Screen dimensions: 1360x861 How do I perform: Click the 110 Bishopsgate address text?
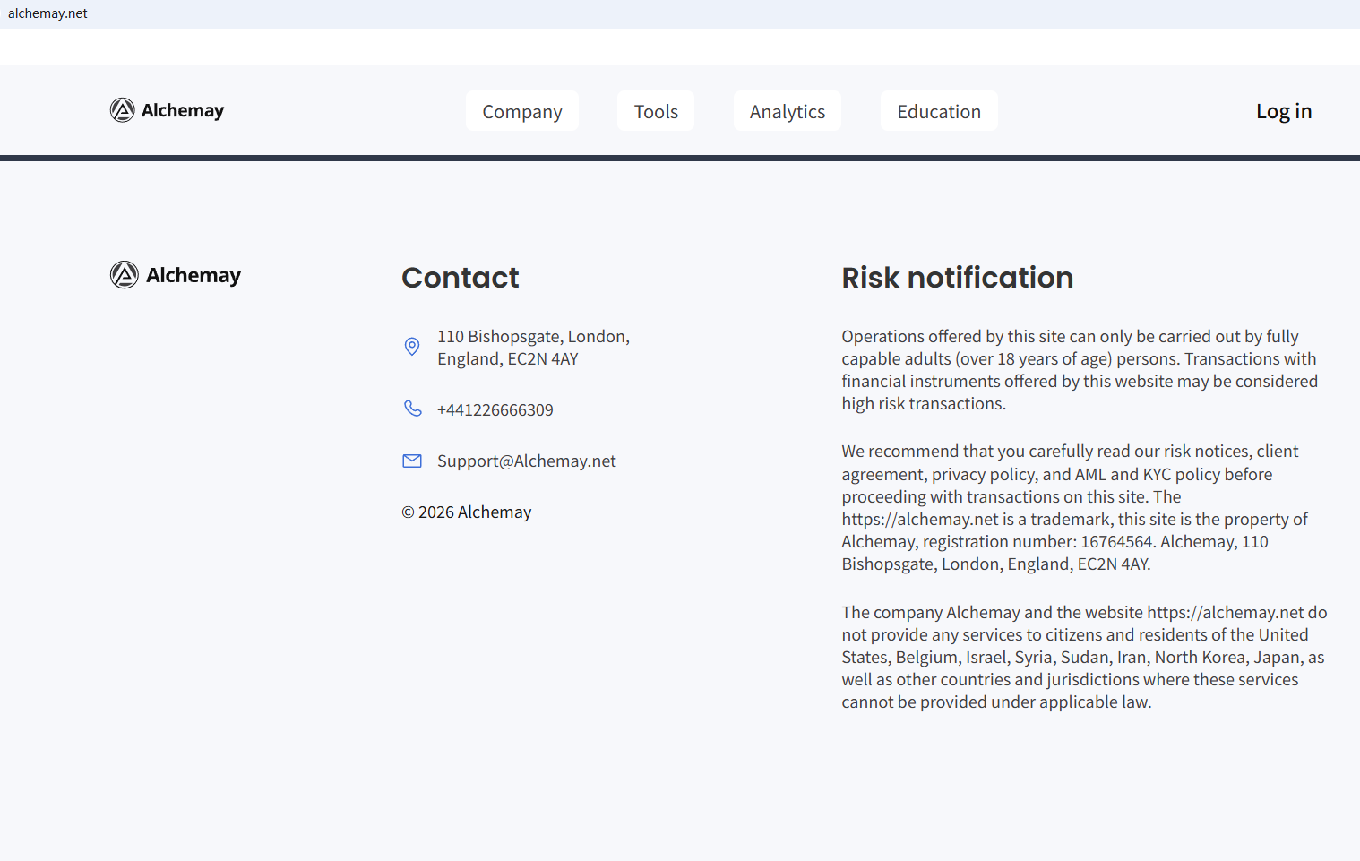coord(533,348)
